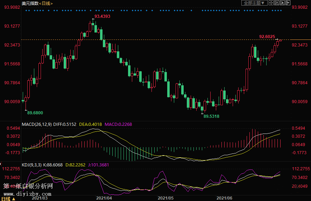Viewport: 311px width, 201px height.
Task: Click the small marker left of KDJ panel
Action: click(x=1, y=164)
